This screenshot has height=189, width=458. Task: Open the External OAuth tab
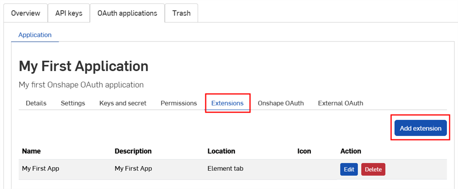coord(340,103)
